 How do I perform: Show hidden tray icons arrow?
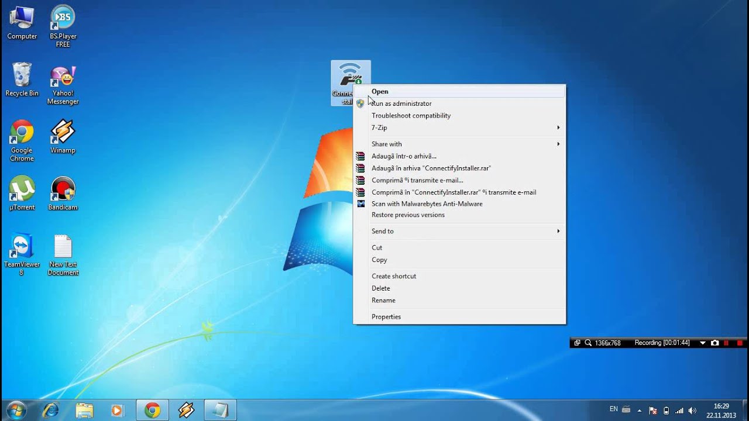tap(640, 410)
